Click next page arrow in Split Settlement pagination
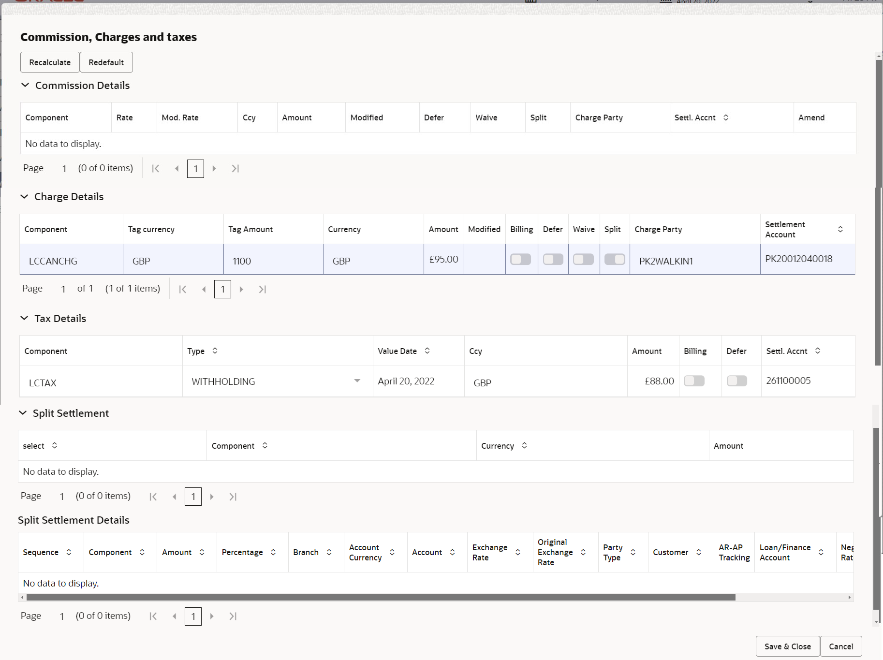Screen dimensions: 883x660 [x=211, y=496]
